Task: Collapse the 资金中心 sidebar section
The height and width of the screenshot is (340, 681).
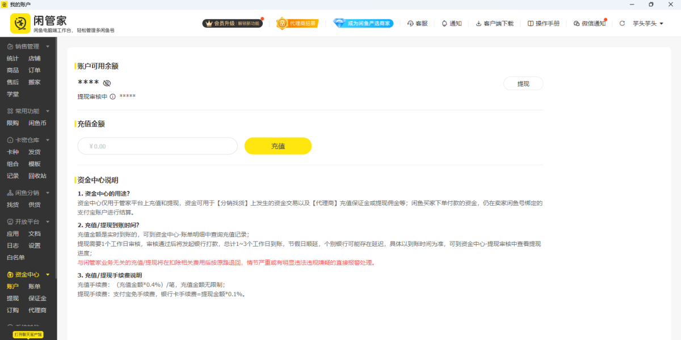Action: pyautogui.click(x=48, y=275)
